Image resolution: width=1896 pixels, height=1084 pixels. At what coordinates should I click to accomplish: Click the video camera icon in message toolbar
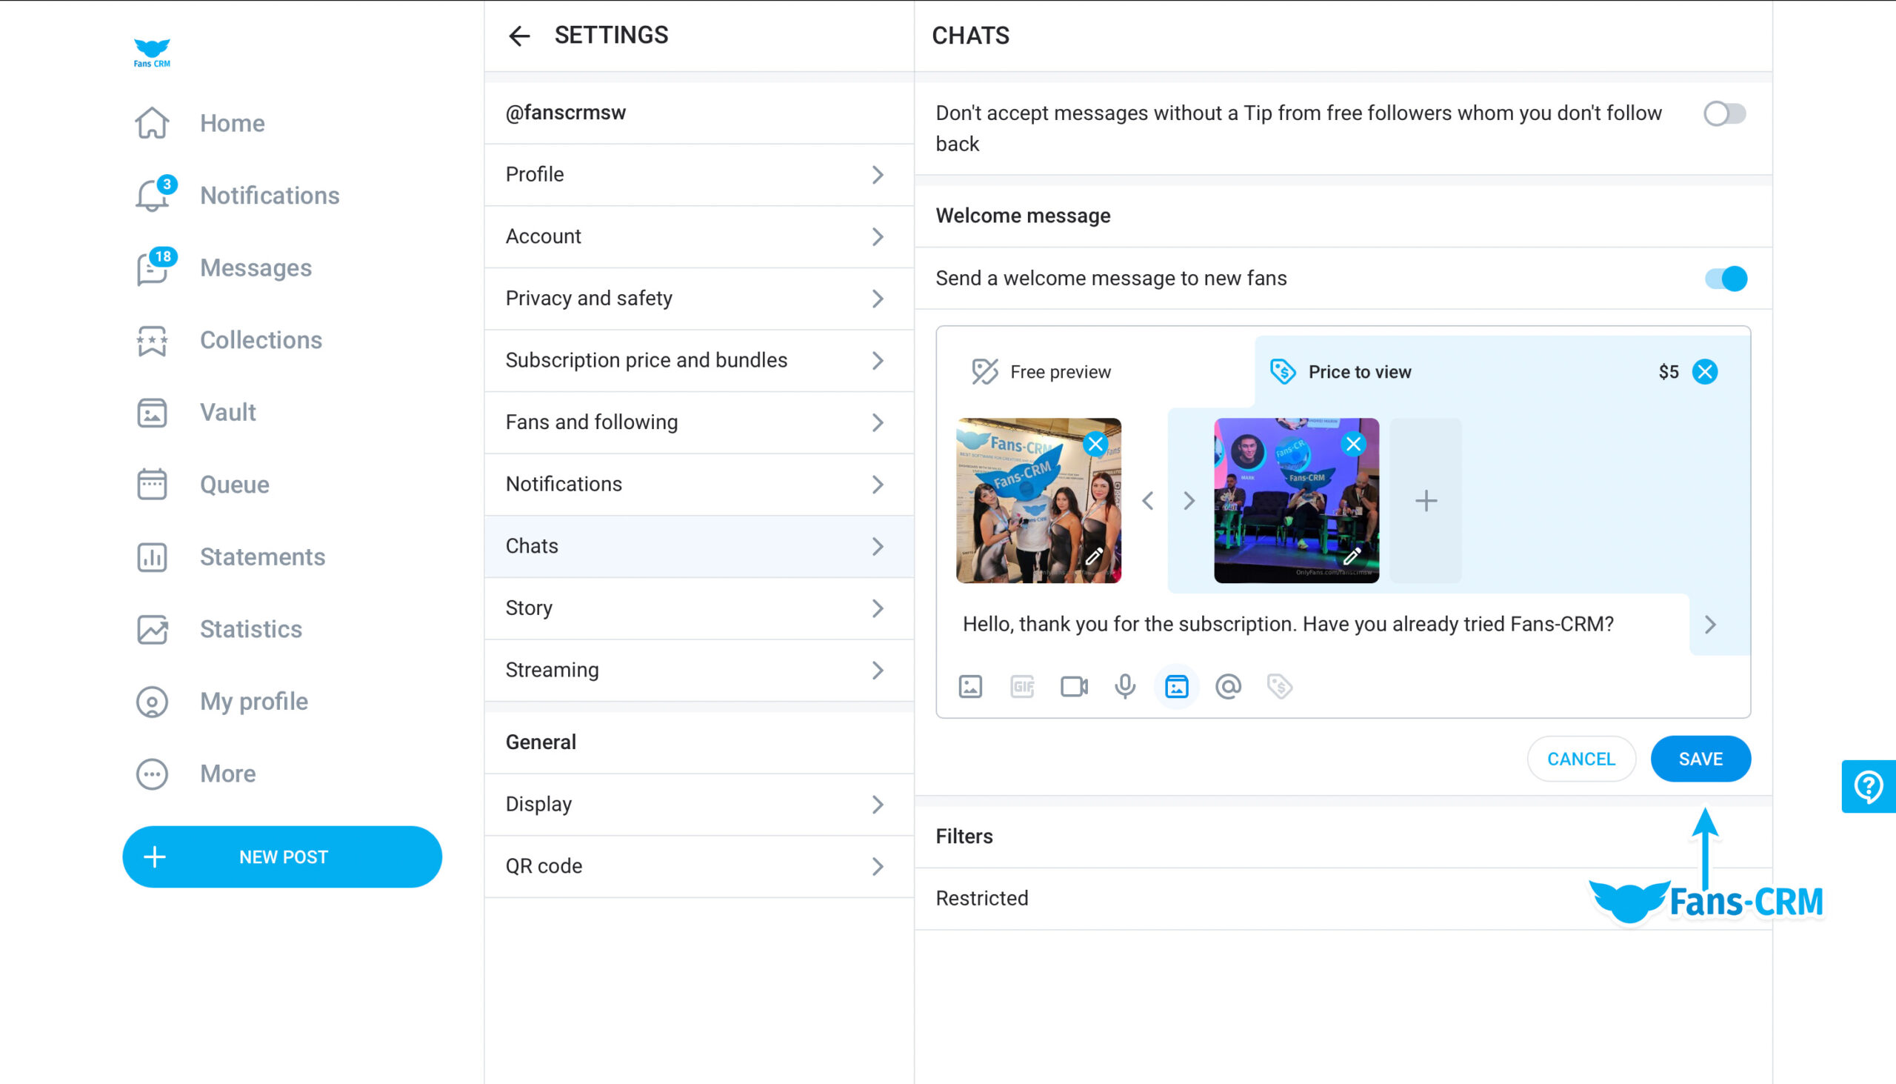(1073, 687)
